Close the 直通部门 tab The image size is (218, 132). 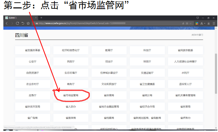pyautogui.click(x=36, y=18)
